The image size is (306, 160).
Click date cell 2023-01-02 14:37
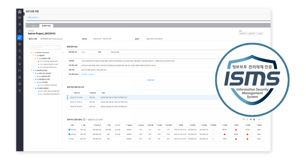coord(180,139)
